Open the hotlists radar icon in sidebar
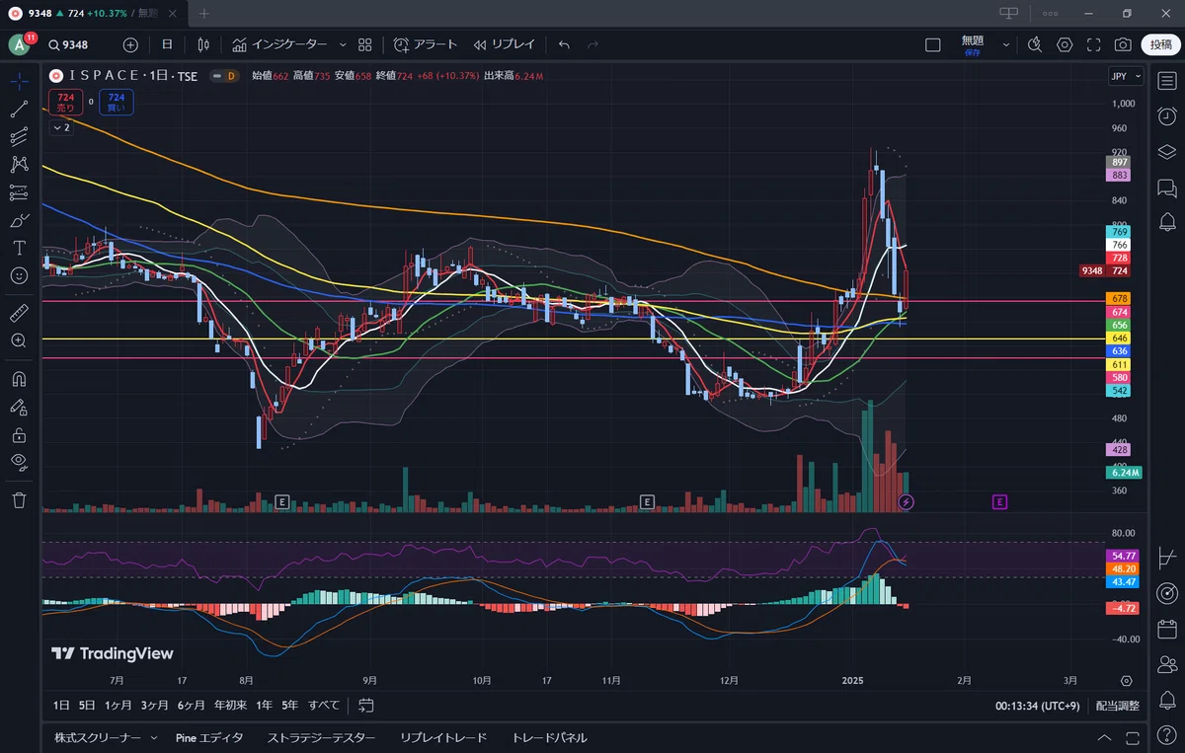Image resolution: width=1185 pixels, height=753 pixels. [1166, 592]
